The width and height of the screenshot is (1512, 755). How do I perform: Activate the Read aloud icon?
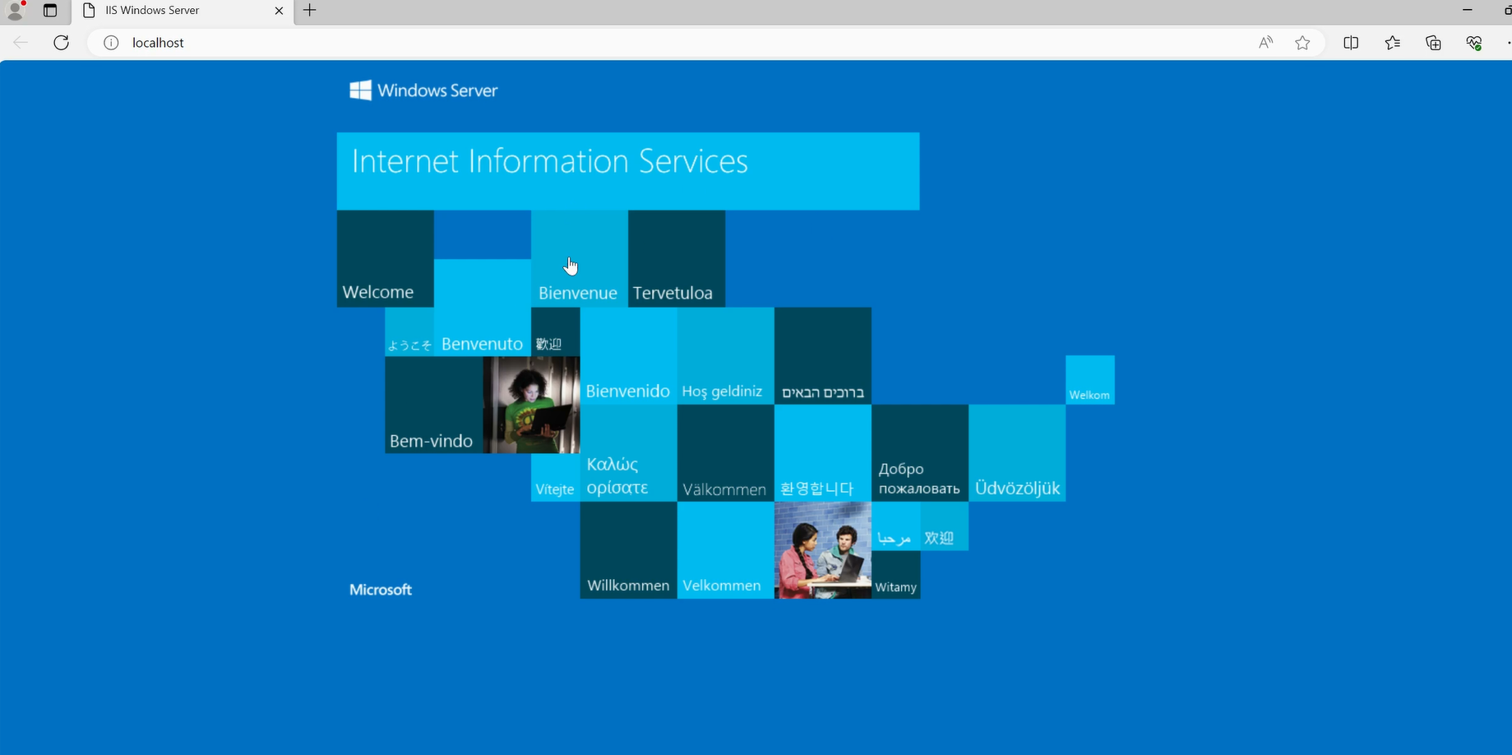1265,43
